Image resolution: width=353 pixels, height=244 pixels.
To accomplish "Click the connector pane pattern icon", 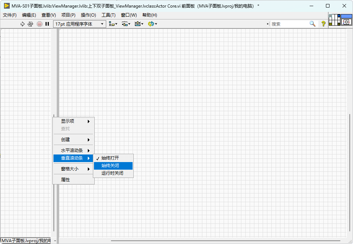I will coord(334,20).
